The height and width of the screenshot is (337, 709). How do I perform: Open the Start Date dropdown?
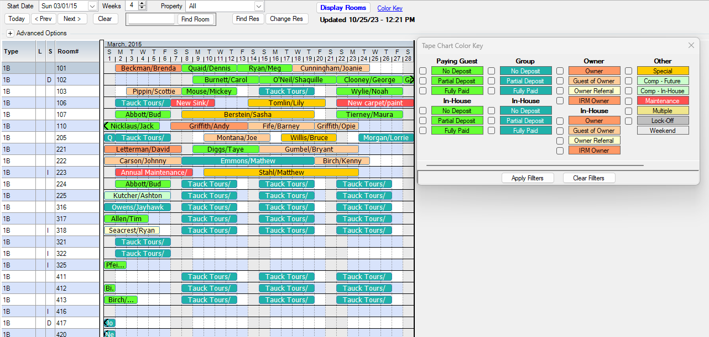92,6
